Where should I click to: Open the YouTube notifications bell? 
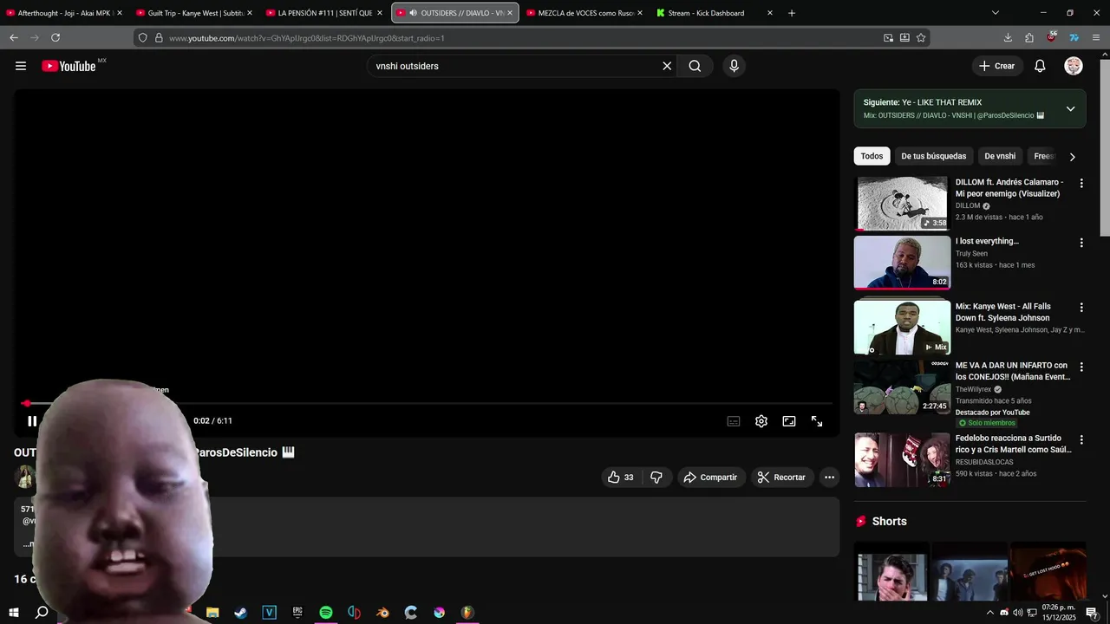pyautogui.click(x=1040, y=66)
